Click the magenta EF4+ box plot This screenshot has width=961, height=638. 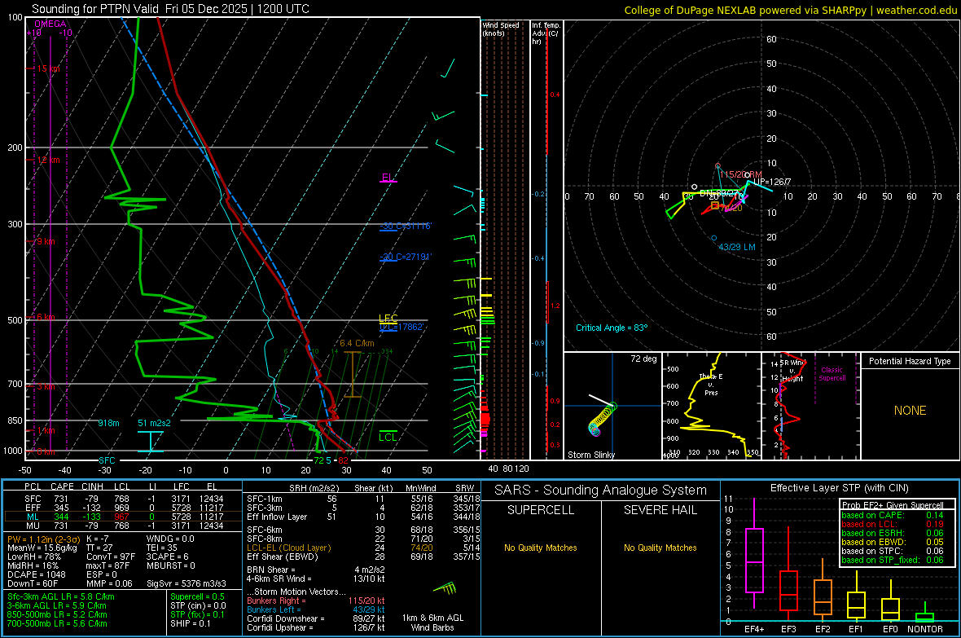(754, 554)
